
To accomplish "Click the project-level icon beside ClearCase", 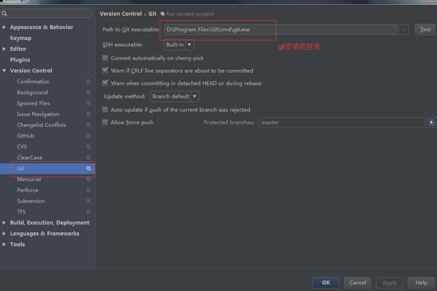I will tap(88, 158).
